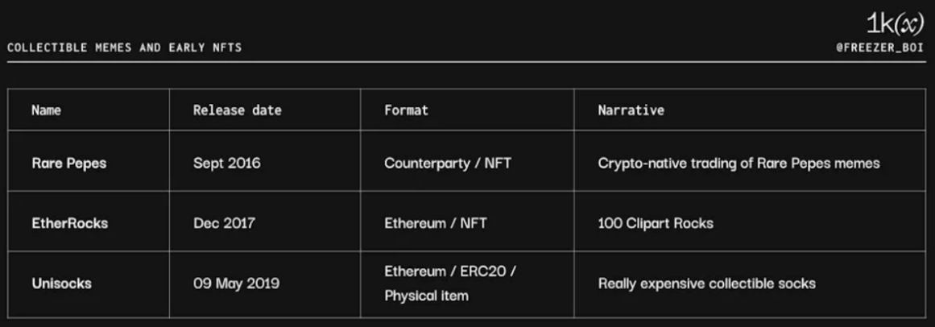Viewport: 935px width, 327px height.
Task: Click the Release date column header
Action: 238,110
